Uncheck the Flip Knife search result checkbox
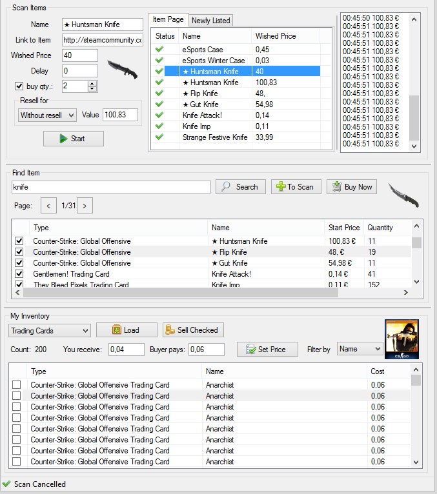The height and width of the screenshot is (494, 437). coord(19,252)
